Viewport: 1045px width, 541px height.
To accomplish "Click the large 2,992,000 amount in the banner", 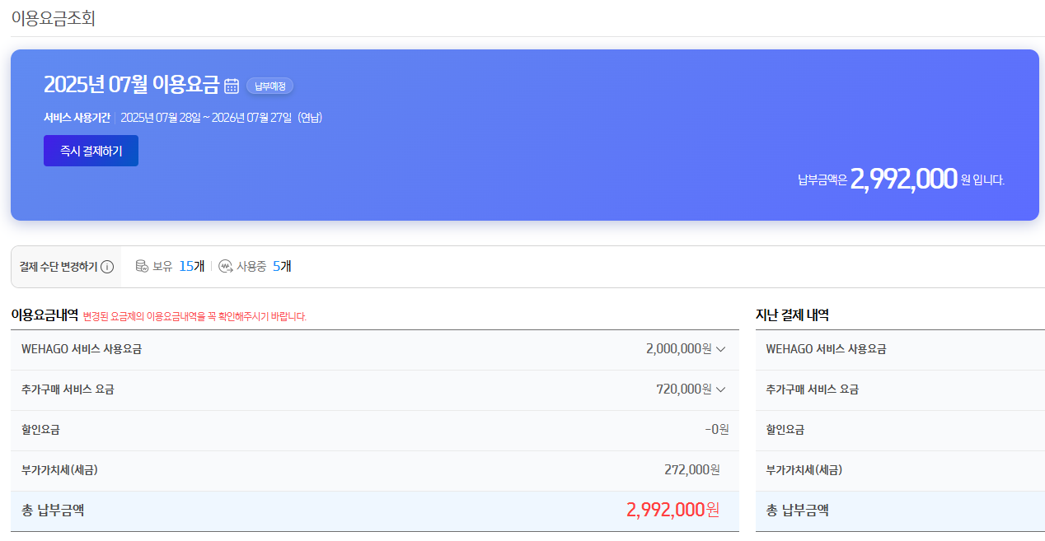I will coord(903,178).
